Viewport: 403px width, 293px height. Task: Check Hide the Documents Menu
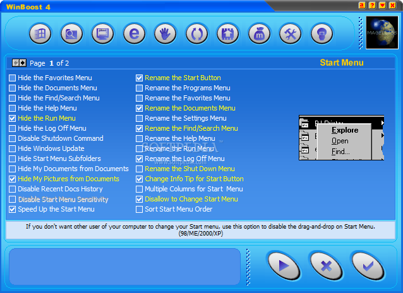(x=12, y=88)
